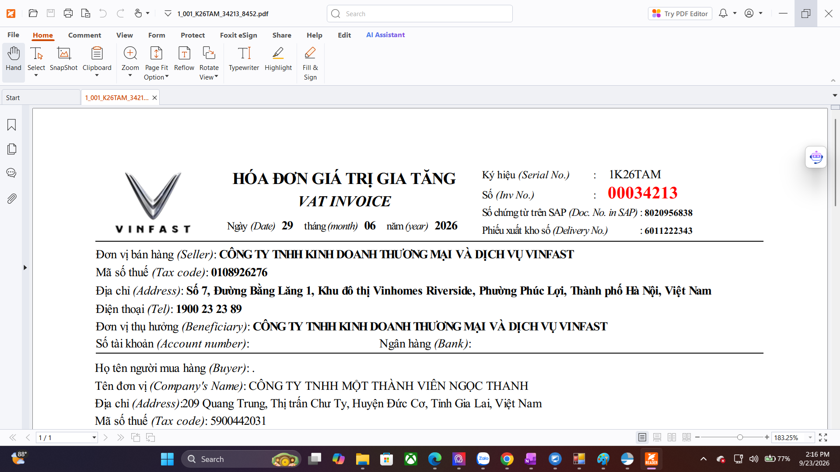The width and height of the screenshot is (840, 472).
Task: Choose the Highlight tool
Action: [278, 59]
